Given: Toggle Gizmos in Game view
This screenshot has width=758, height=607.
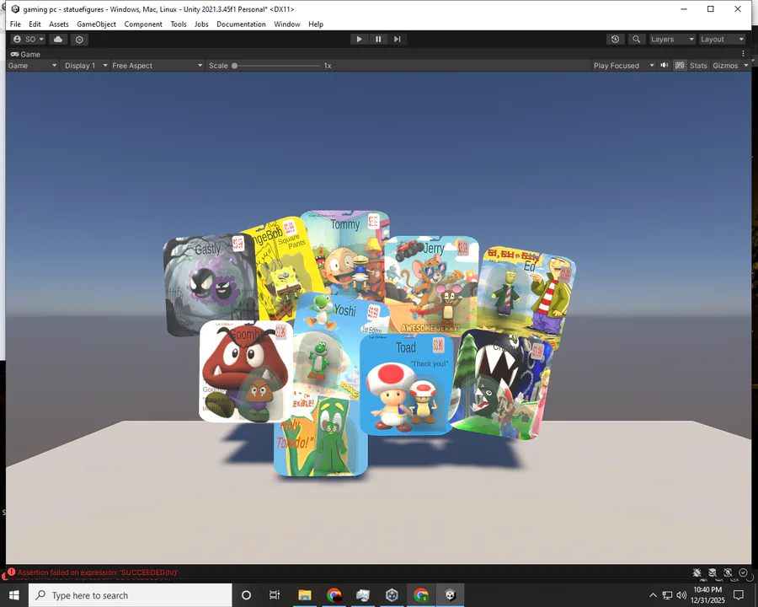Looking at the screenshot, I should [725, 66].
